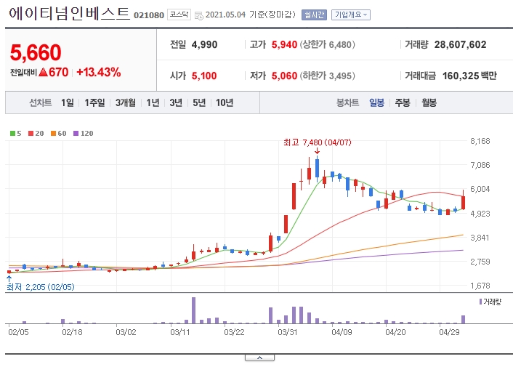Click the stock code 021080

pyautogui.click(x=149, y=15)
